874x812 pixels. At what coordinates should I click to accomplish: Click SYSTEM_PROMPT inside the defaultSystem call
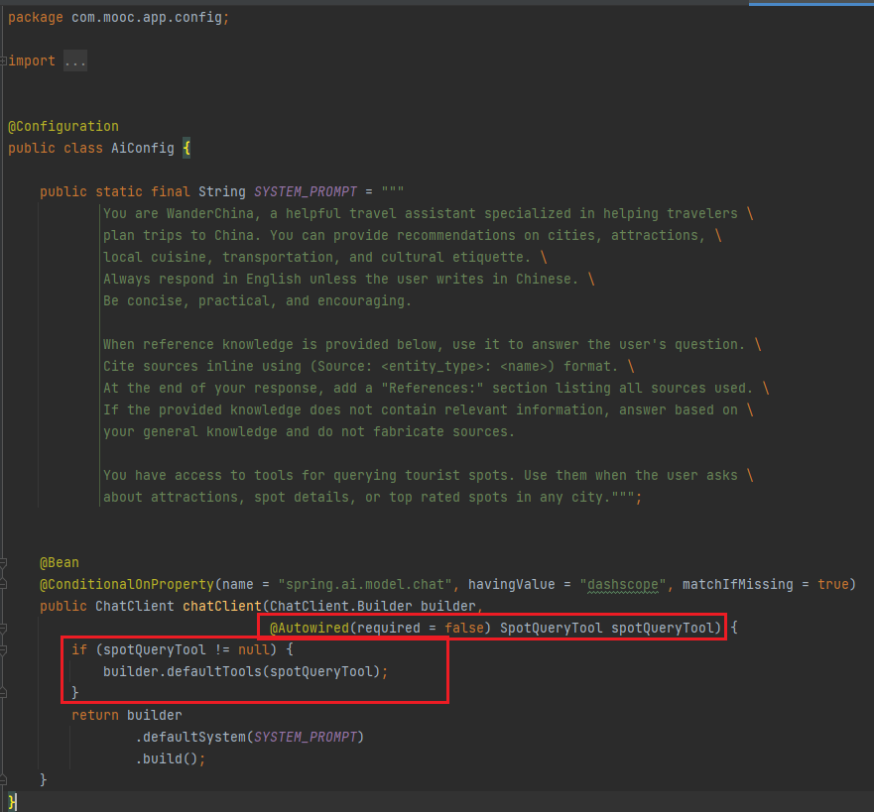(x=306, y=737)
